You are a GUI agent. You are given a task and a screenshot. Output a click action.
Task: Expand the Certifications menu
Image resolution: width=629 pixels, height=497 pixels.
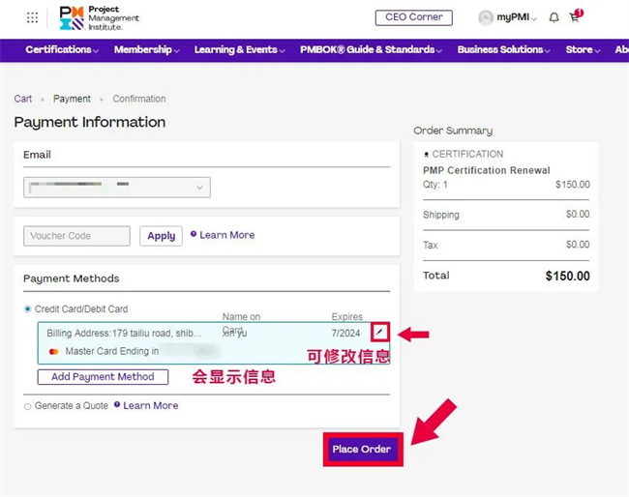point(62,49)
